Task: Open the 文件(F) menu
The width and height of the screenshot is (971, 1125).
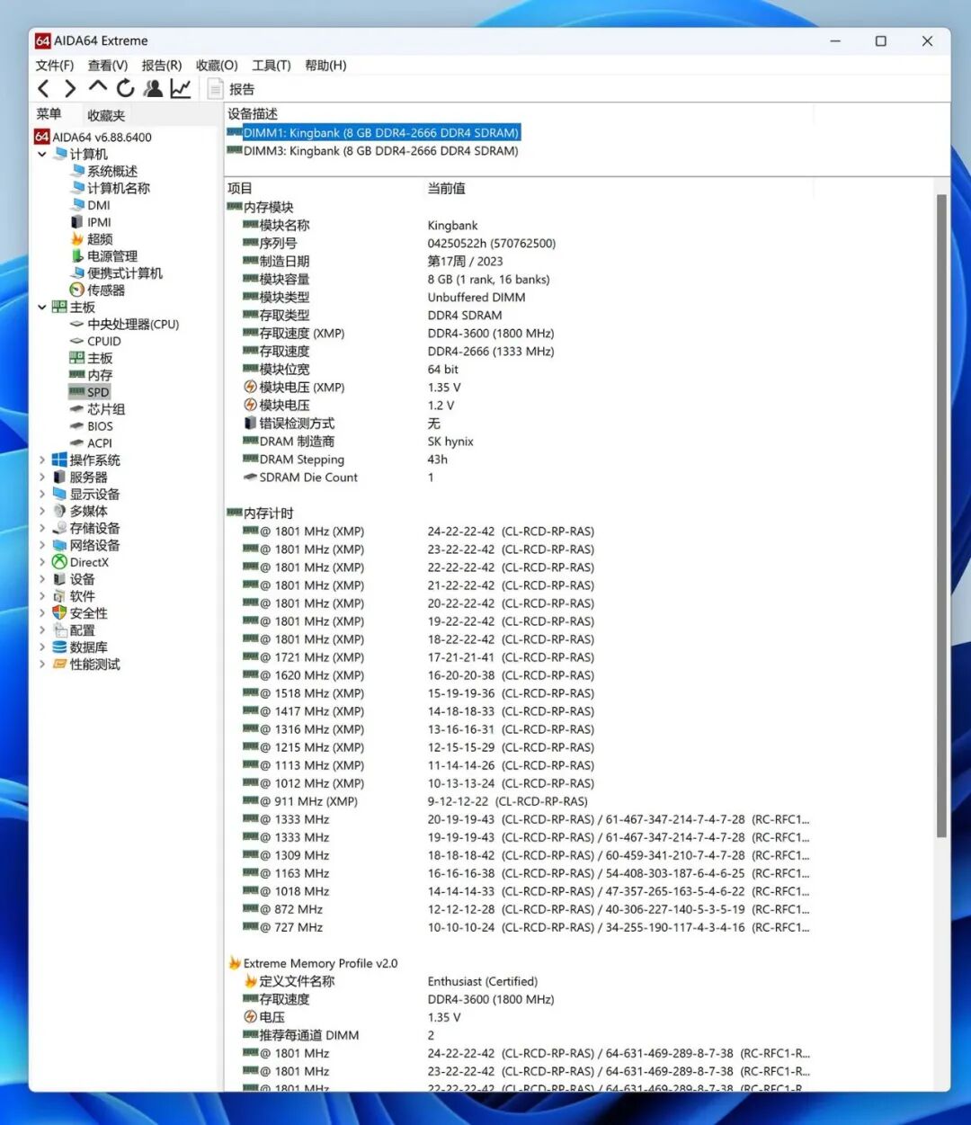Action: coord(55,66)
